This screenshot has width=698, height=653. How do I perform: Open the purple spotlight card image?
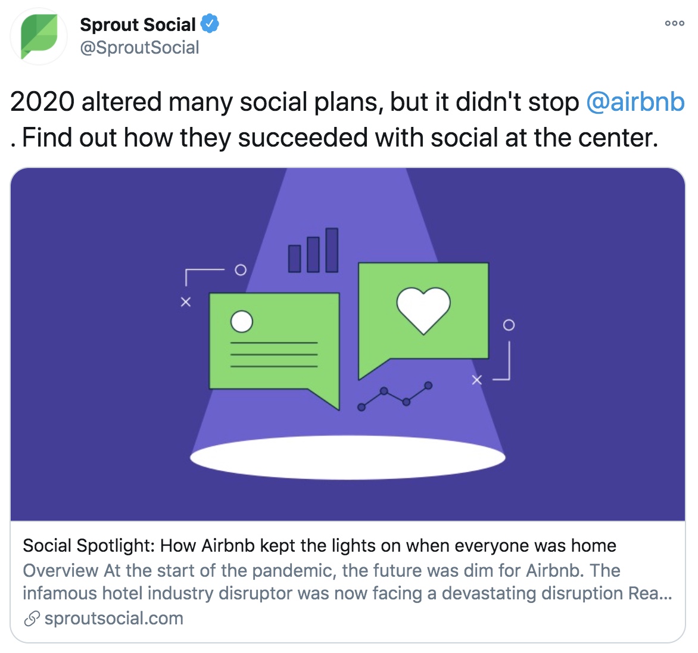click(x=348, y=344)
